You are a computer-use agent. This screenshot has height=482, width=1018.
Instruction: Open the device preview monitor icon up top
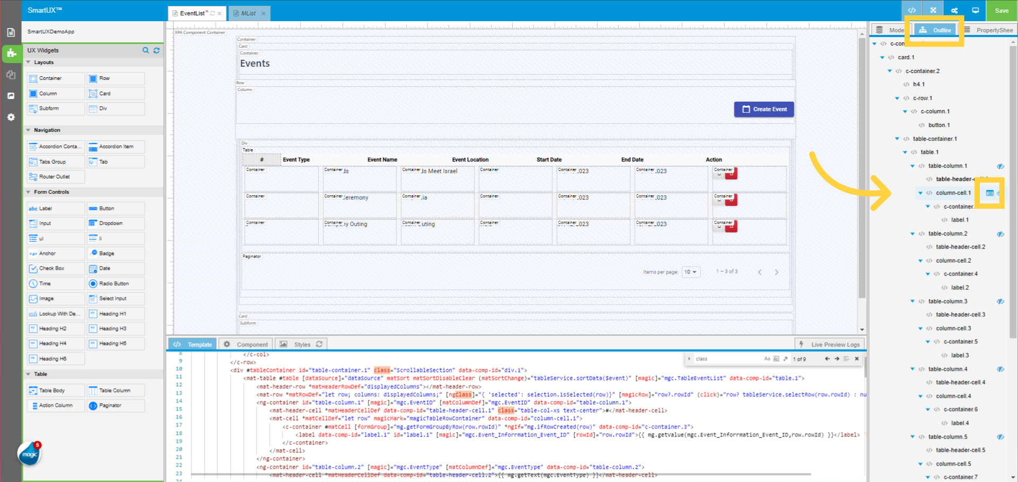pos(976,10)
